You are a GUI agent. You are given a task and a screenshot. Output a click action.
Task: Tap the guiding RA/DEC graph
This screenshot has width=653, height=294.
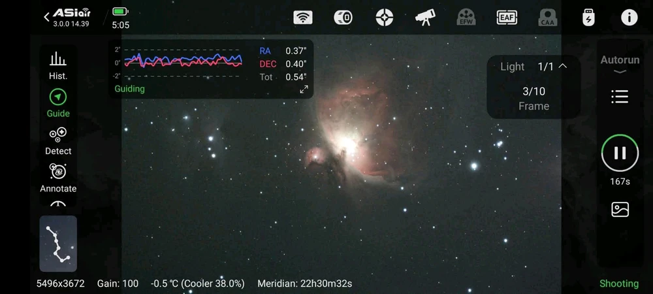point(183,63)
